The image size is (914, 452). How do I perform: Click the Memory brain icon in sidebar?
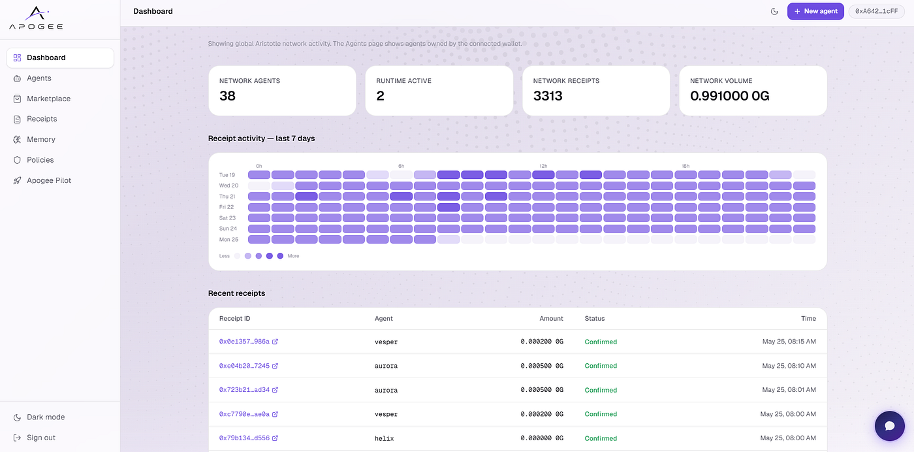tap(17, 140)
